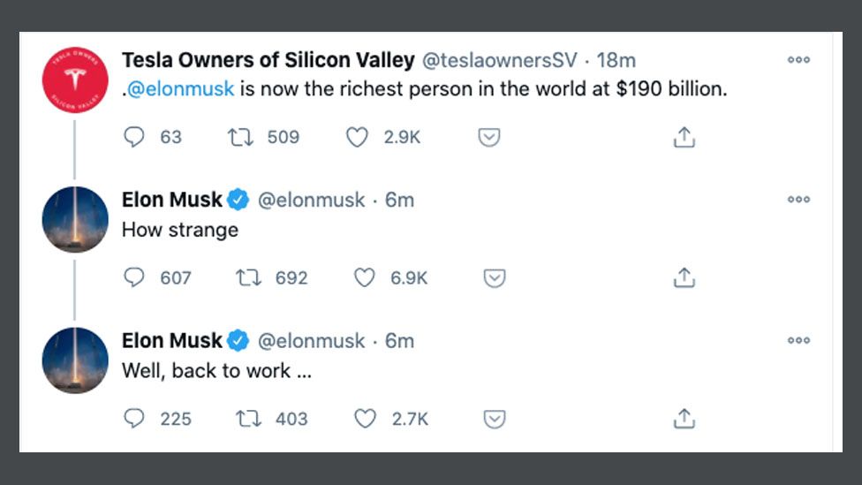
Task: Open the @teslaownersSV profile handle
Action: point(499,60)
